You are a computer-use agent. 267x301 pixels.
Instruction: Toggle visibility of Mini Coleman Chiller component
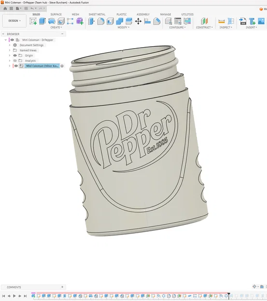[x=16, y=66]
